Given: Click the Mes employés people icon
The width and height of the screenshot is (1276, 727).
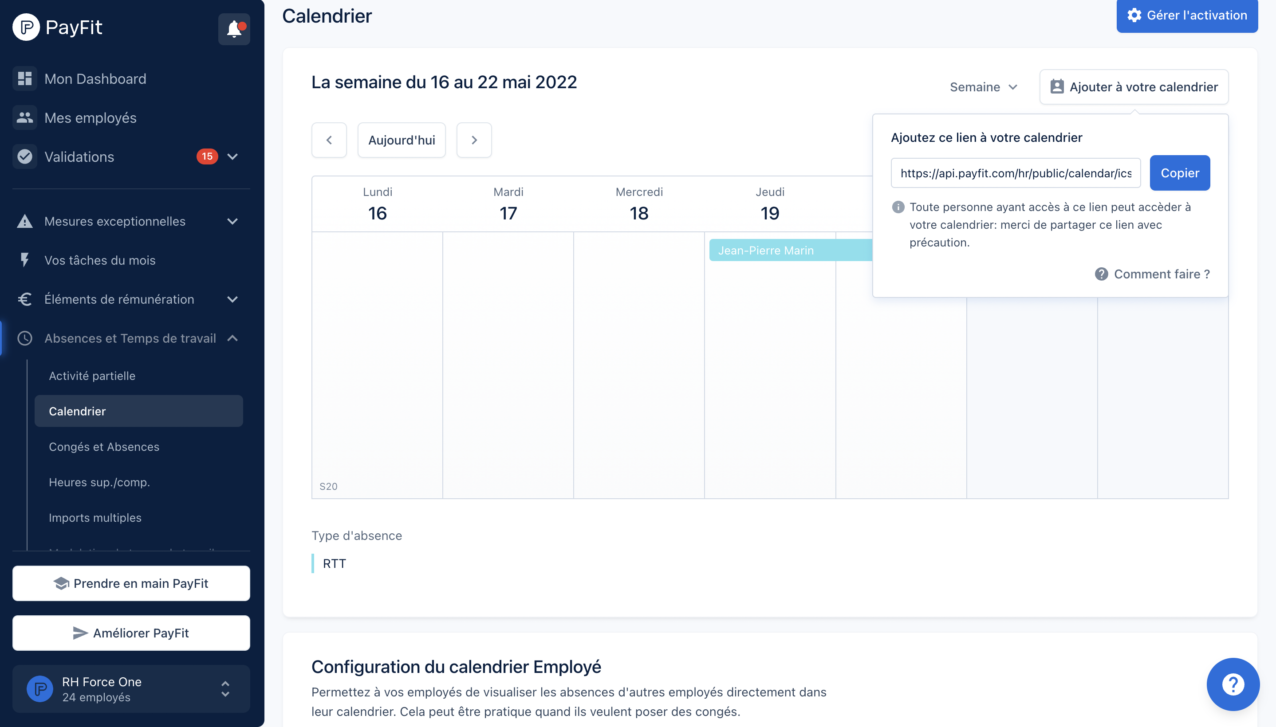Looking at the screenshot, I should click(x=24, y=118).
